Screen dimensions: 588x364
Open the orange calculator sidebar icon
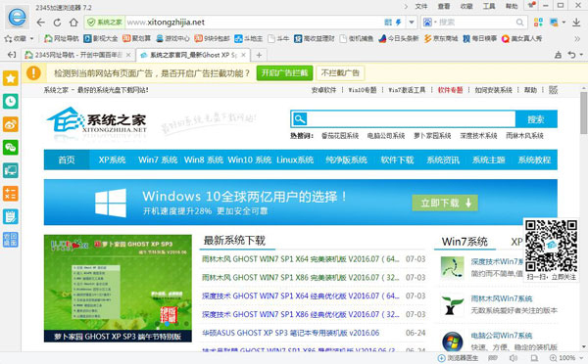tap(11, 194)
